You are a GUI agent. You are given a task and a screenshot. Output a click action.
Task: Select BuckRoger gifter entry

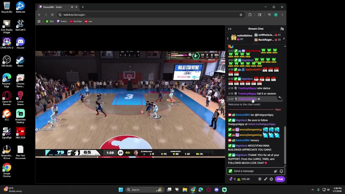click(267, 40)
